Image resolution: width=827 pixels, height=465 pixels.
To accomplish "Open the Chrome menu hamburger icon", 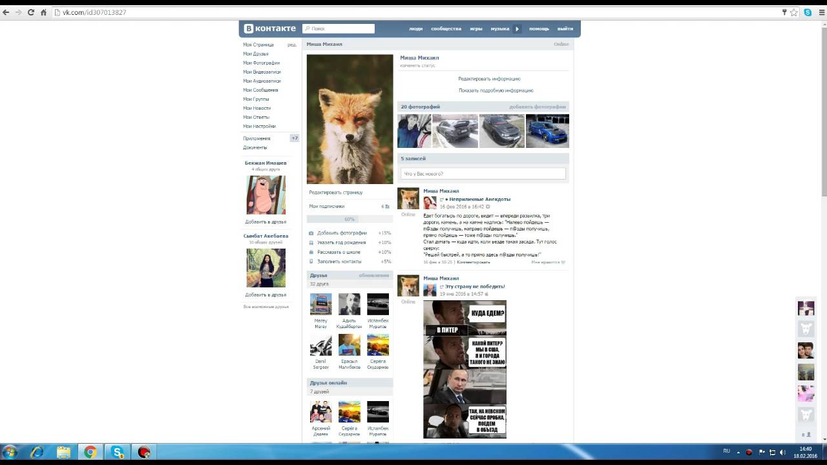I will [x=821, y=12].
